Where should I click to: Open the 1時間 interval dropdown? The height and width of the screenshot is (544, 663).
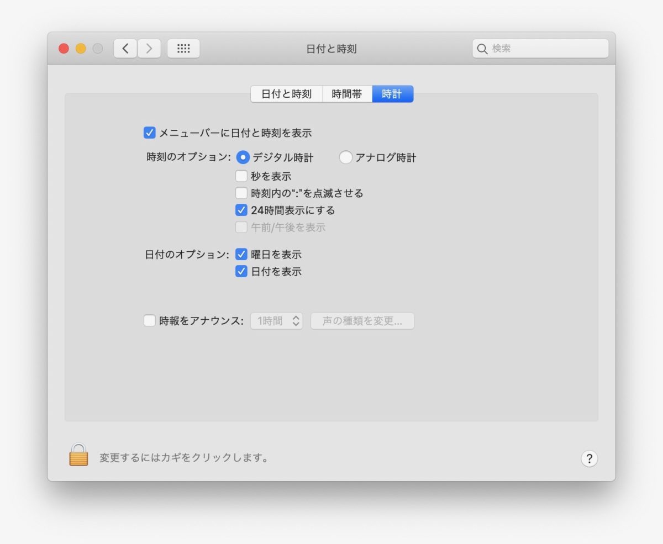277,321
